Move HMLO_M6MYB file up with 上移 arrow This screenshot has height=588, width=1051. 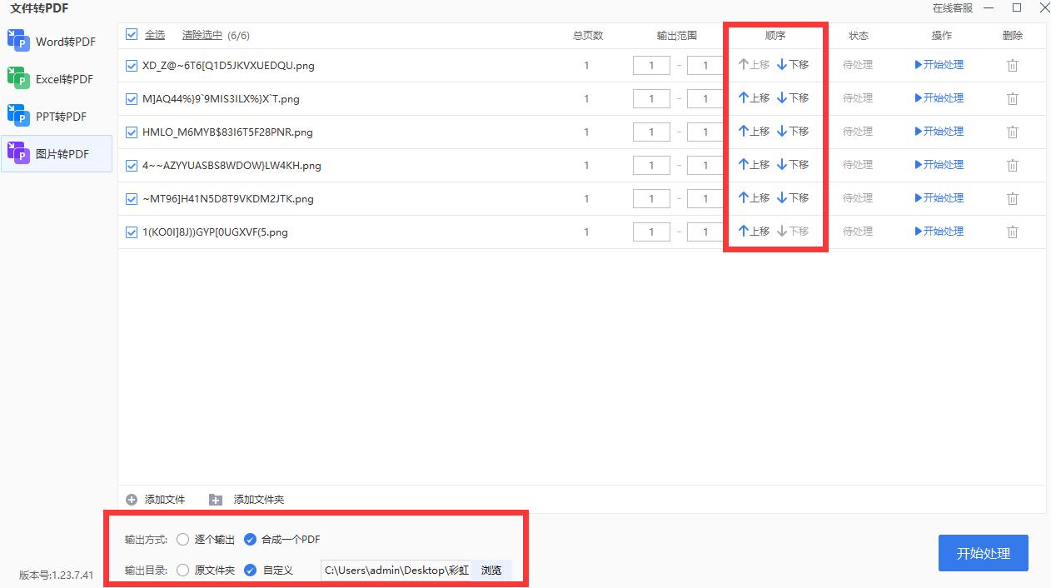[755, 131]
